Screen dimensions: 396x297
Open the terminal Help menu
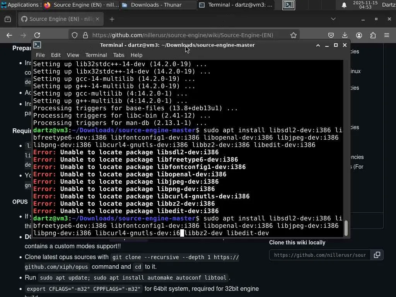coord(137,55)
